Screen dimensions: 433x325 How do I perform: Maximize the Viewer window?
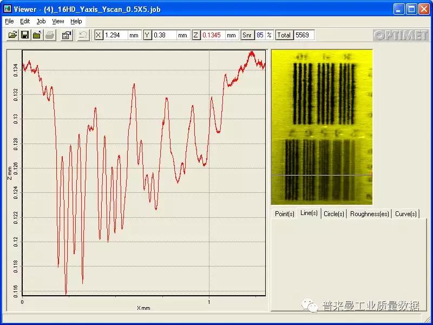[411, 9]
